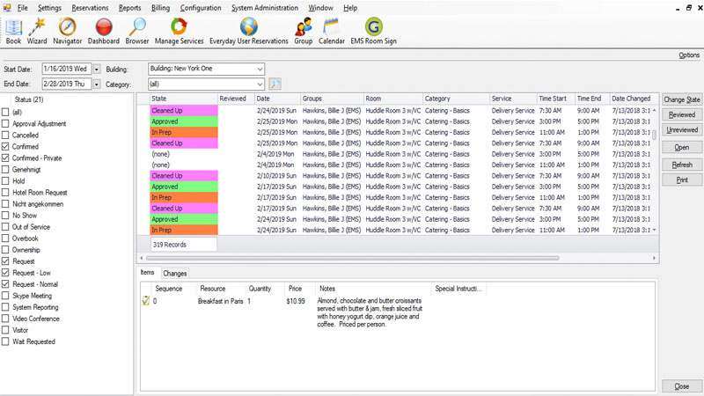704x396 pixels.
Task: Open the Options link
Action: point(689,55)
